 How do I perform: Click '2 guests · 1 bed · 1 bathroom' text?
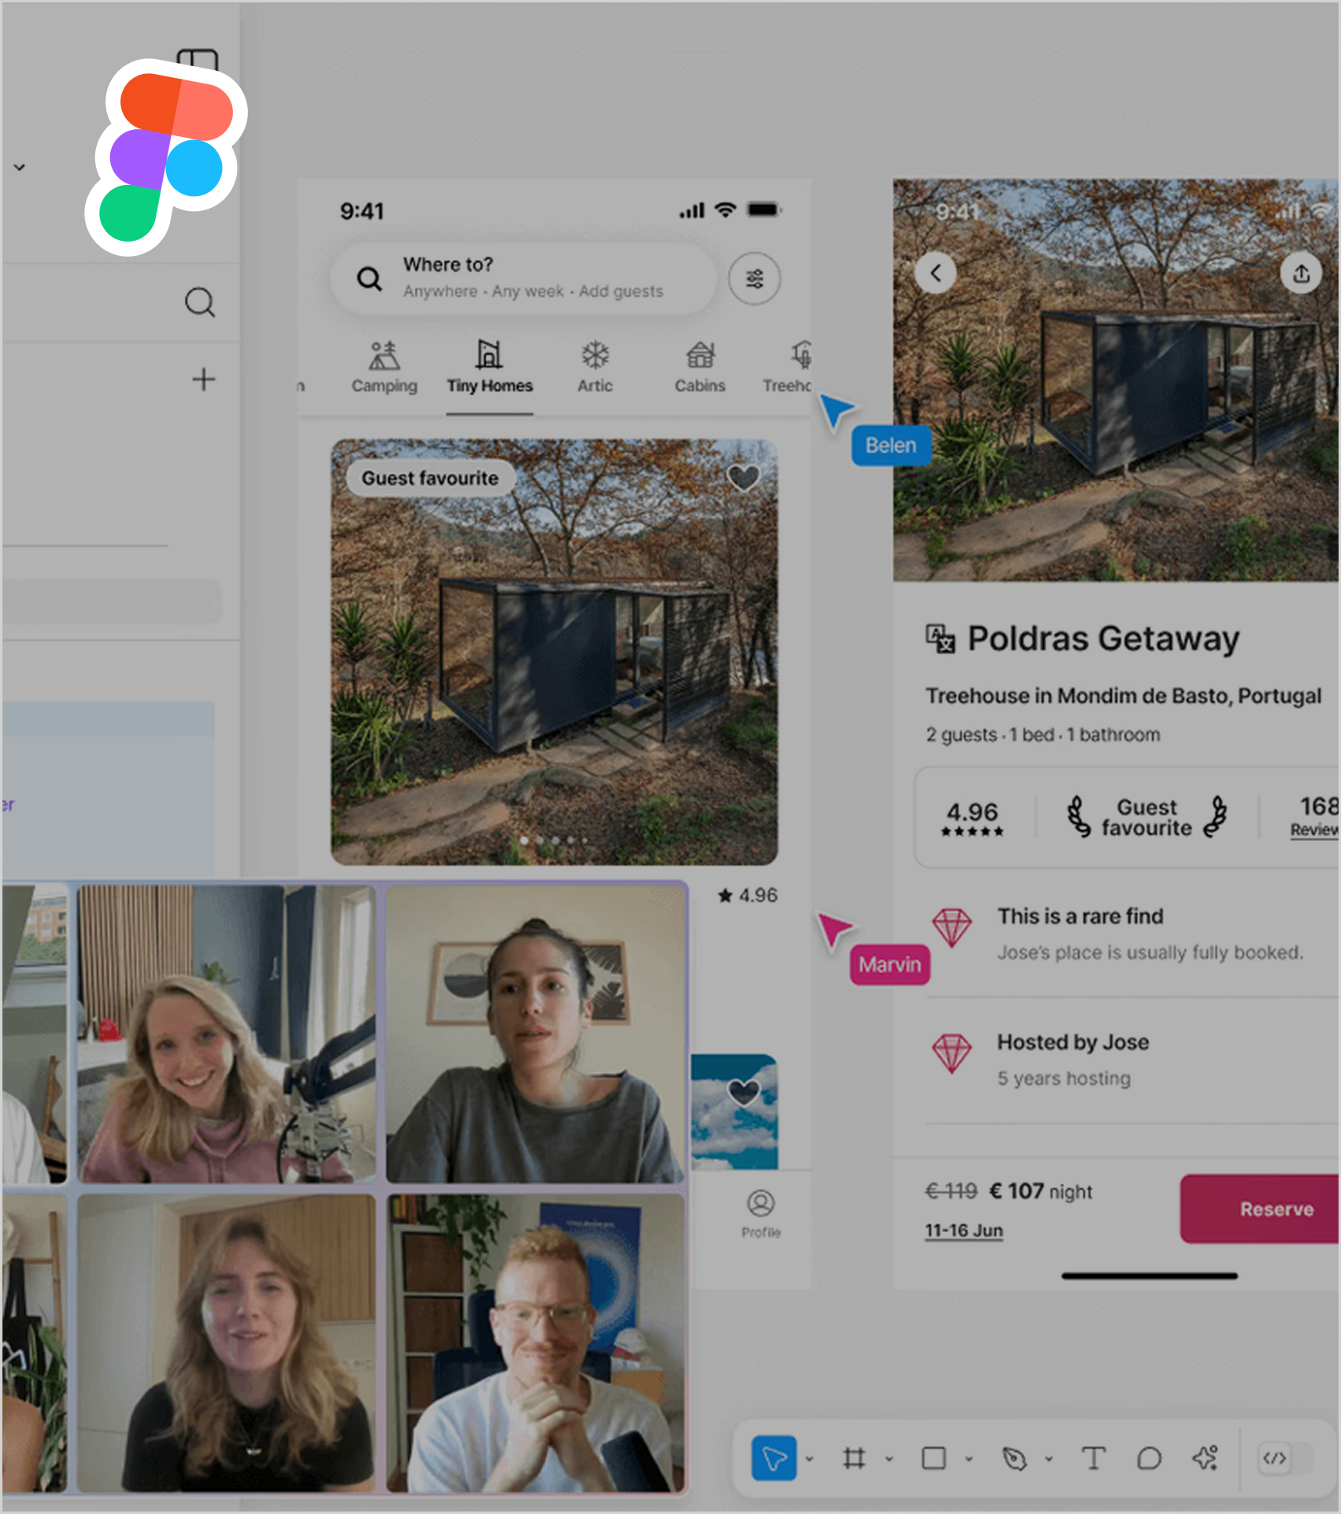(x=1043, y=735)
